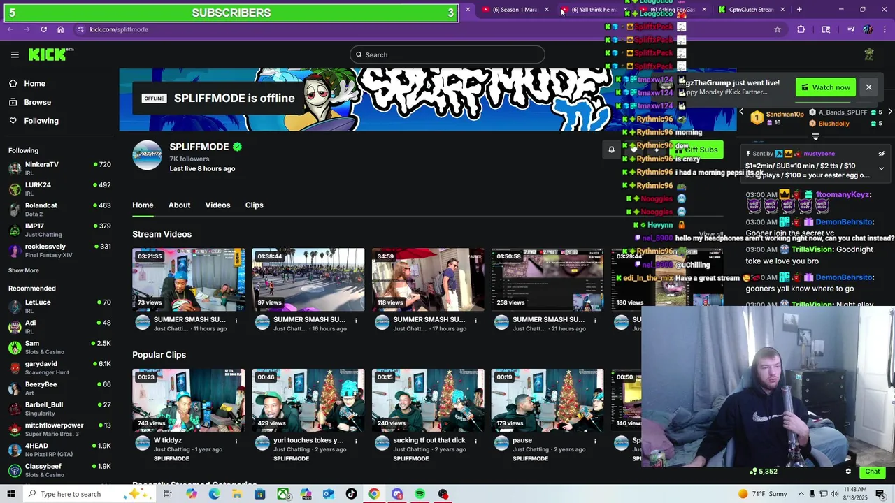Open options for sucking tf out clip
Screen dimensions: 895x503
[x=475, y=441]
